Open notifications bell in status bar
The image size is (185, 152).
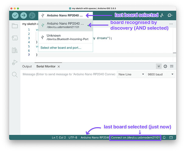point(164,137)
